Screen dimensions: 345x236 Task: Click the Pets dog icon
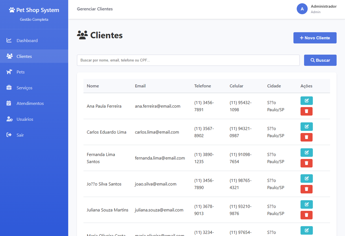(x=9, y=72)
